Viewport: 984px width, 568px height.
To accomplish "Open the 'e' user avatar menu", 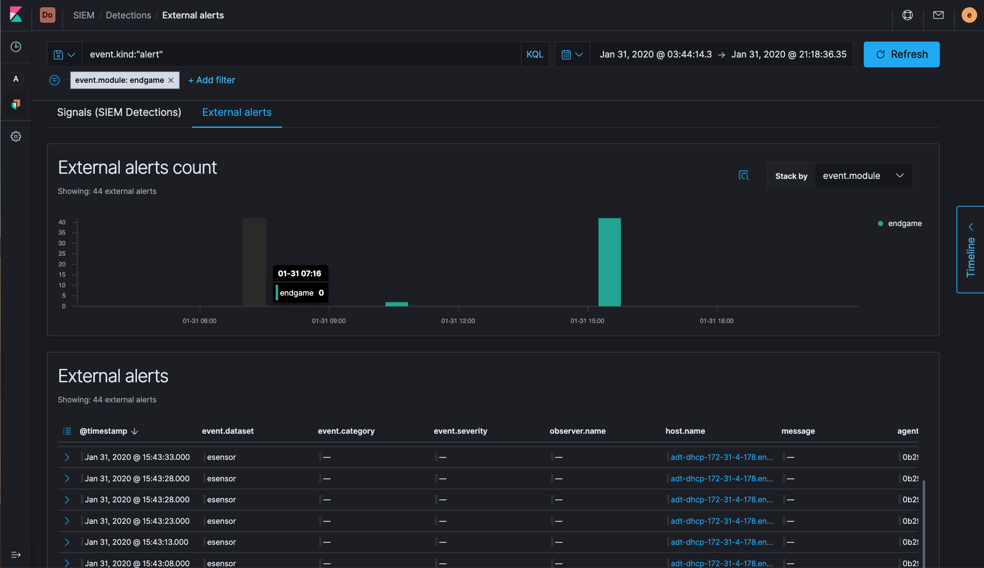I will [969, 15].
